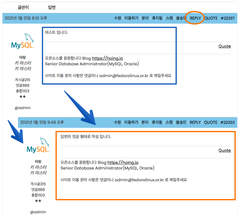Click star rating under second author
This screenshot has width=241, height=218.
click(38, 201)
